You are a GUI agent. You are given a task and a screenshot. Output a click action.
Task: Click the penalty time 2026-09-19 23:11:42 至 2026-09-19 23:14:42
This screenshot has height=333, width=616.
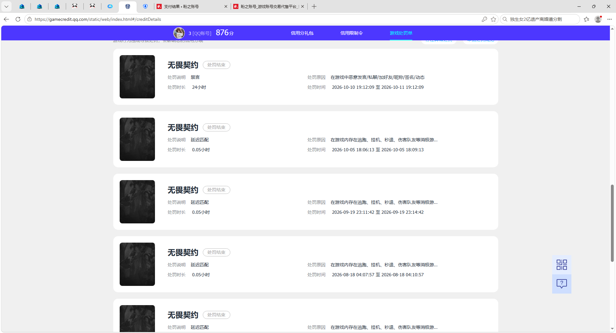pyautogui.click(x=378, y=212)
